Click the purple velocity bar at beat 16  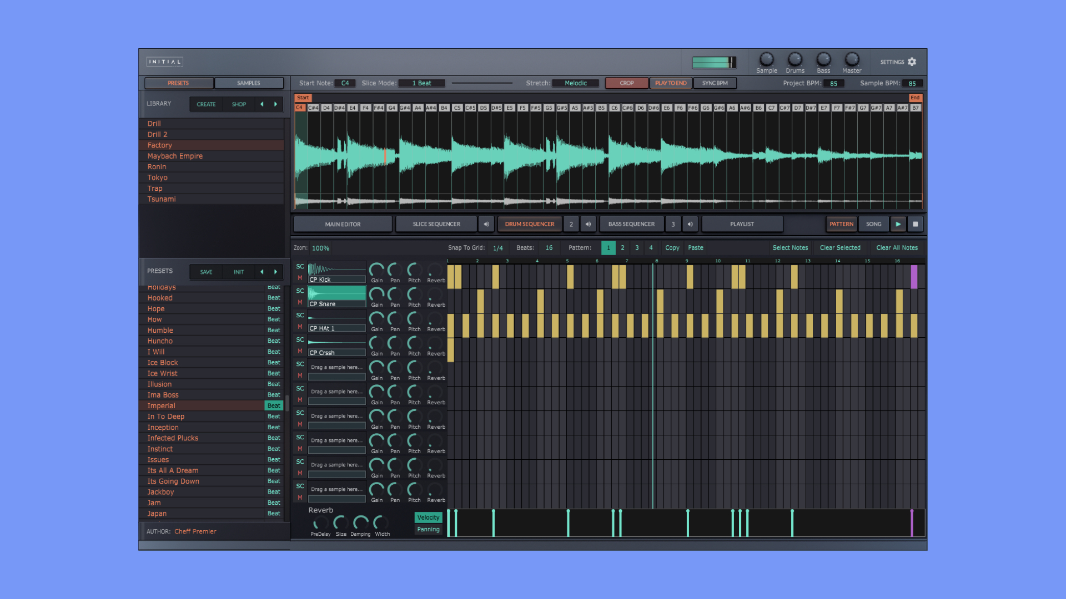coord(912,523)
